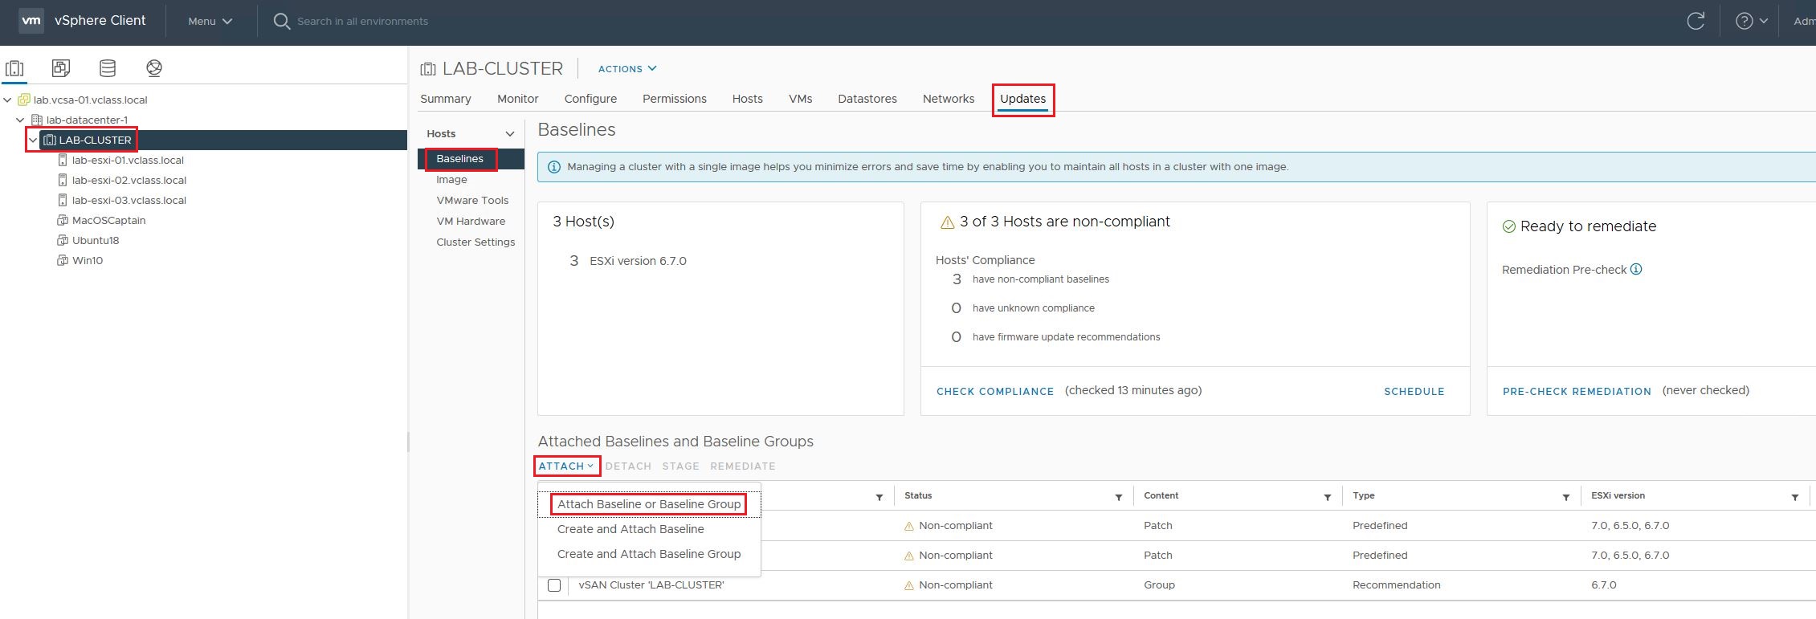Viewport: 1816px width, 619px height.
Task: Click PRE-CHECK REMEDIATION button
Action: coord(1576,391)
